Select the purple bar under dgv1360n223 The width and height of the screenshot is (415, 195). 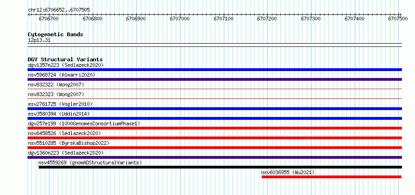[x=214, y=157]
